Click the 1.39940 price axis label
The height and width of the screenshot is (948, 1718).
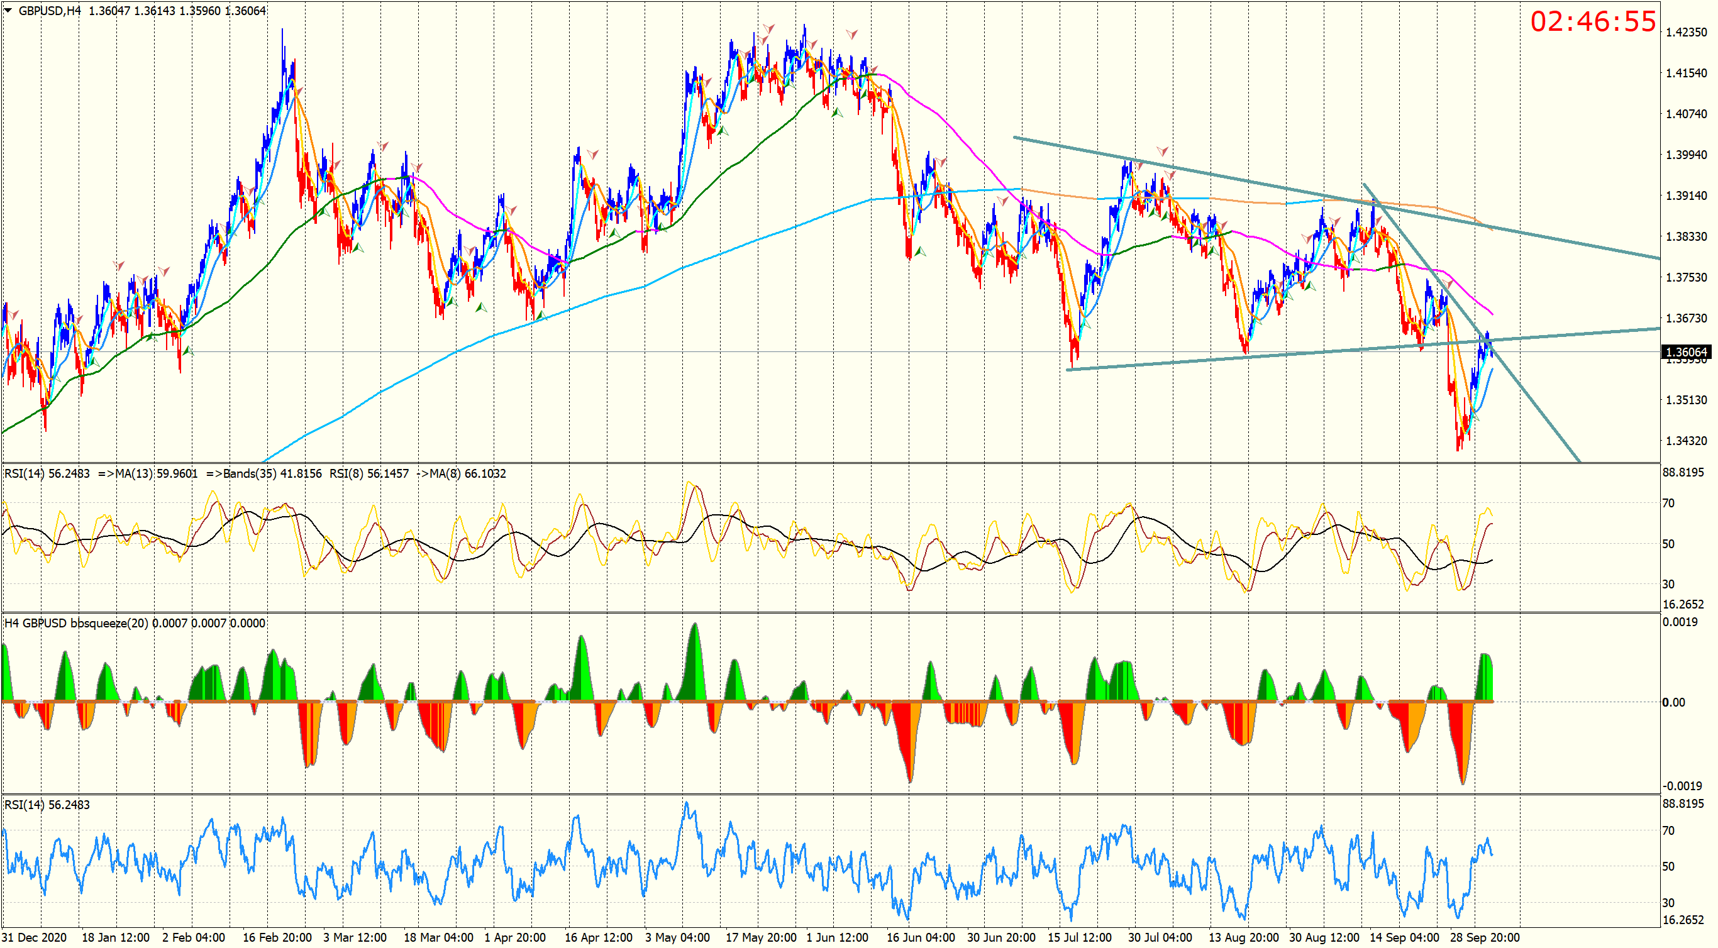coord(1686,155)
